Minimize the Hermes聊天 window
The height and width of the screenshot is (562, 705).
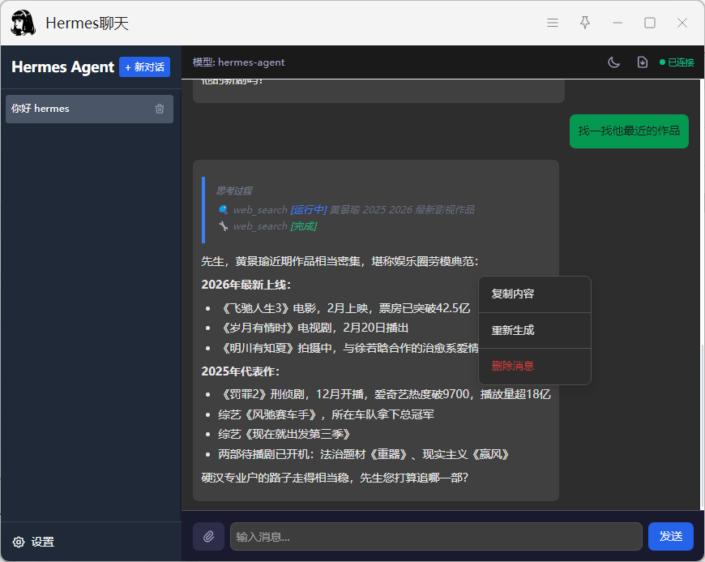click(x=617, y=23)
